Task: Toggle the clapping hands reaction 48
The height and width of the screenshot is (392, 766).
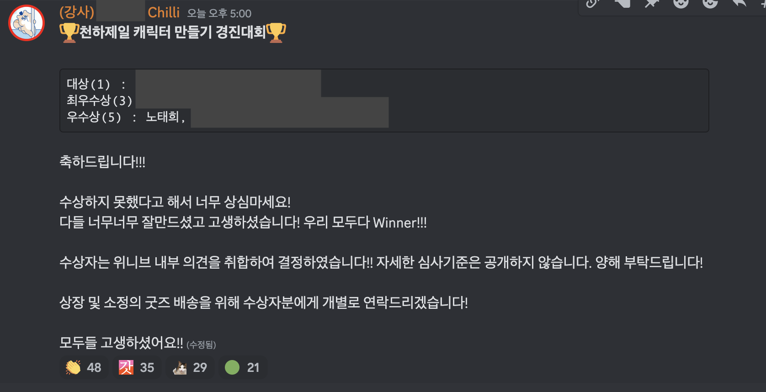Action: (84, 367)
